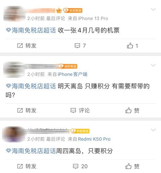Open 海南免税店超话 link in first post
This screenshot has height=173, width=161.
click(x=31, y=30)
